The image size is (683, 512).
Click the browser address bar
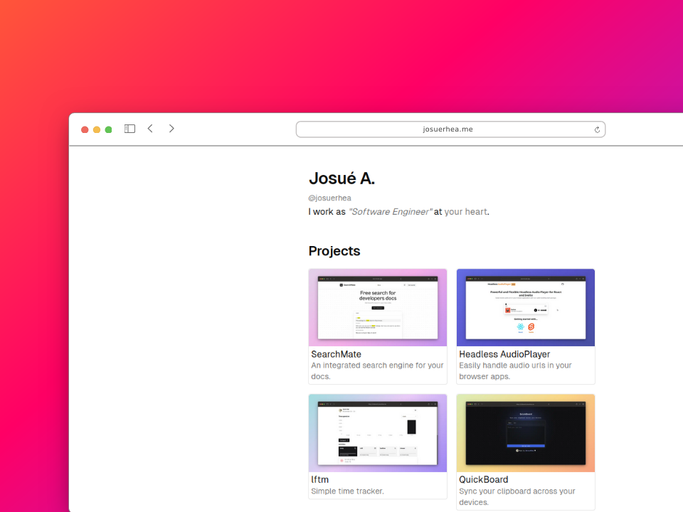point(450,129)
